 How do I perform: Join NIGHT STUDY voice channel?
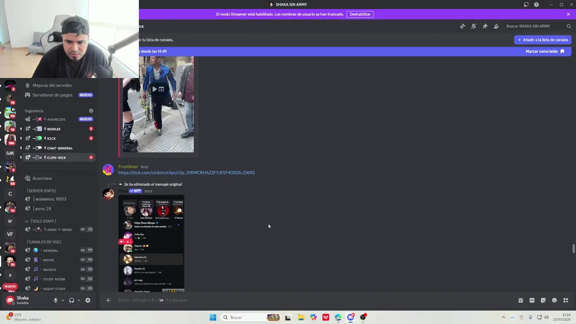pyautogui.click(x=58, y=288)
